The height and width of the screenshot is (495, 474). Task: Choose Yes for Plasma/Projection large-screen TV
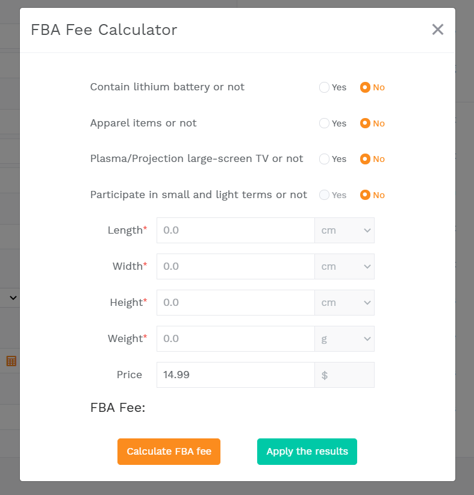[x=325, y=159]
